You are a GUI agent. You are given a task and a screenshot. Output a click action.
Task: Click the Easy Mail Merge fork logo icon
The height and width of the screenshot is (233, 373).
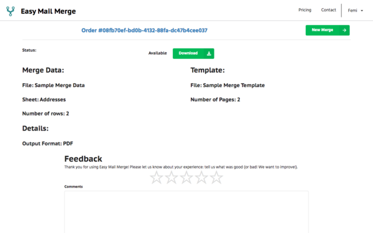[10, 11]
